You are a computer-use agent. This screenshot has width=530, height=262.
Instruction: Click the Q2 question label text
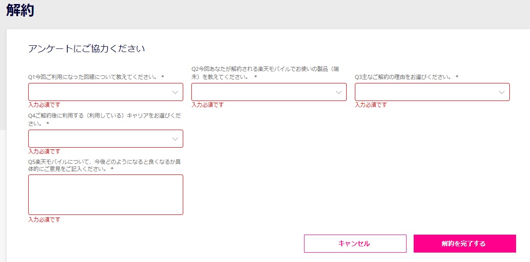point(265,73)
